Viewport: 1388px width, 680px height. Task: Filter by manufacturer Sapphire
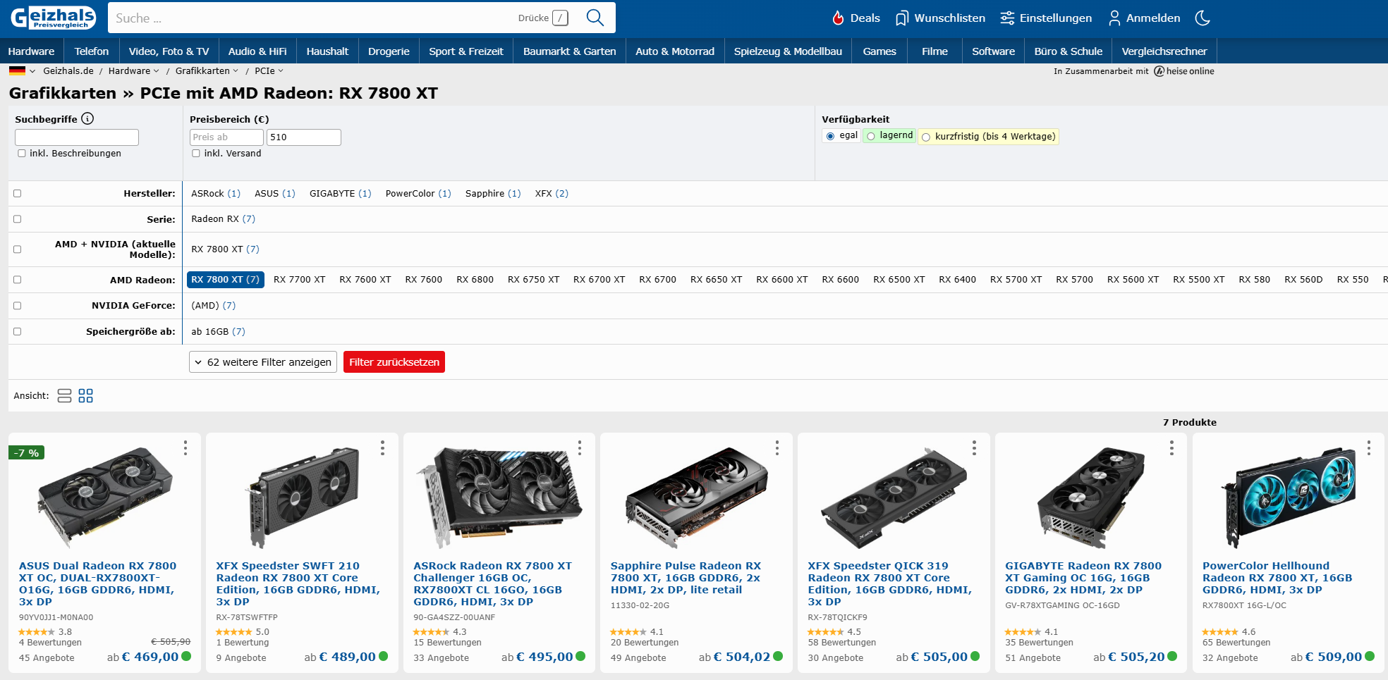[x=493, y=193]
